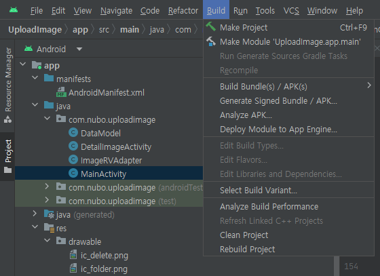Viewport: 380px width, 276px height.
Task: Collapse the manifests folder
Action: click(x=35, y=78)
